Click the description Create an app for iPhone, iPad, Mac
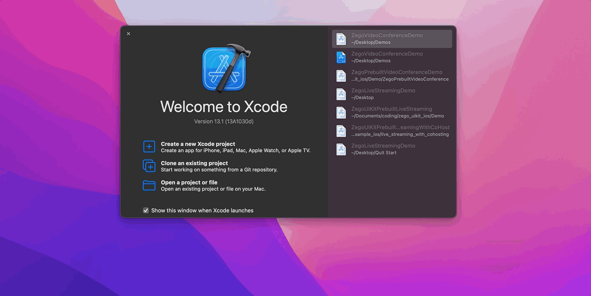The width and height of the screenshot is (591, 296). [x=236, y=151]
